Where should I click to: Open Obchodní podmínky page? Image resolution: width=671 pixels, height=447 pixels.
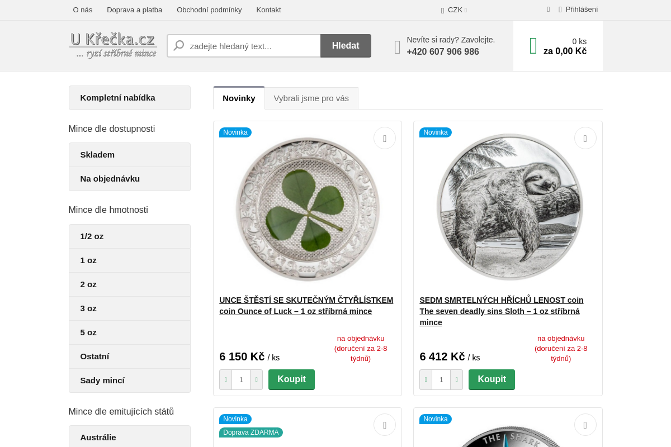pyautogui.click(x=209, y=9)
